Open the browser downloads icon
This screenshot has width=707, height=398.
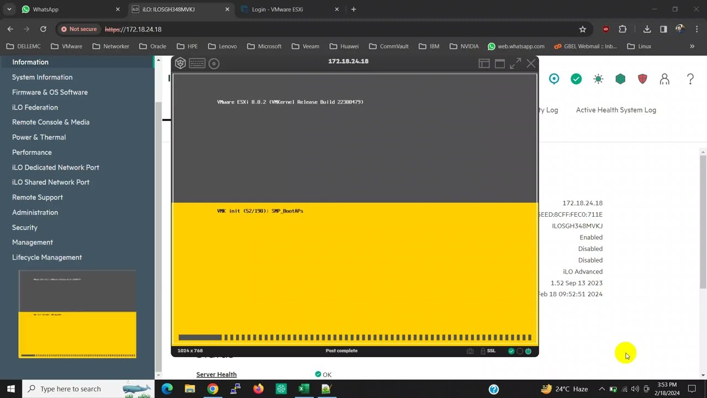[x=647, y=29]
